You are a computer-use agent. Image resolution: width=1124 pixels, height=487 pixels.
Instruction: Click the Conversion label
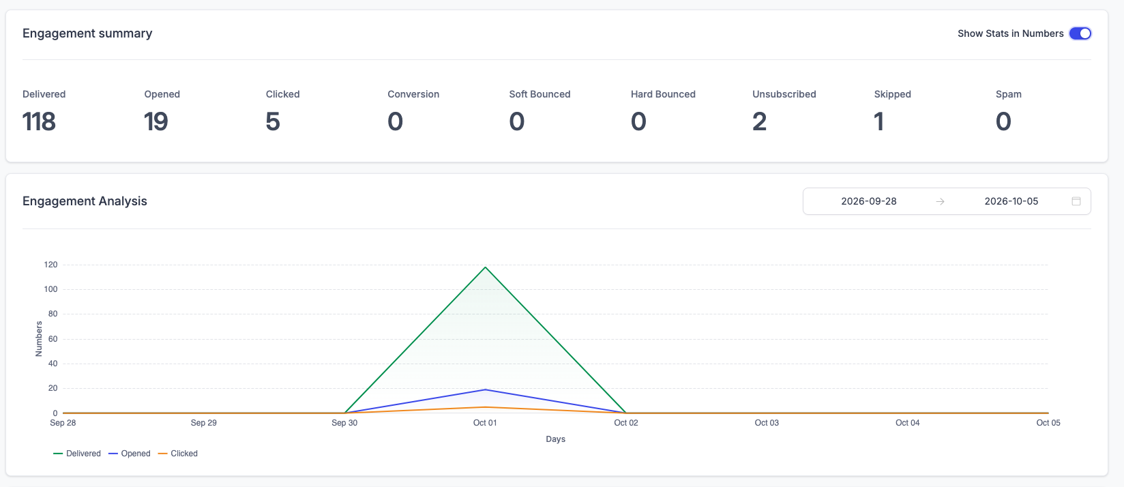413,94
